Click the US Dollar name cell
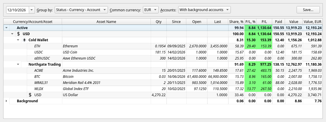The height and width of the screenshot is (122, 326). tap(106, 95)
